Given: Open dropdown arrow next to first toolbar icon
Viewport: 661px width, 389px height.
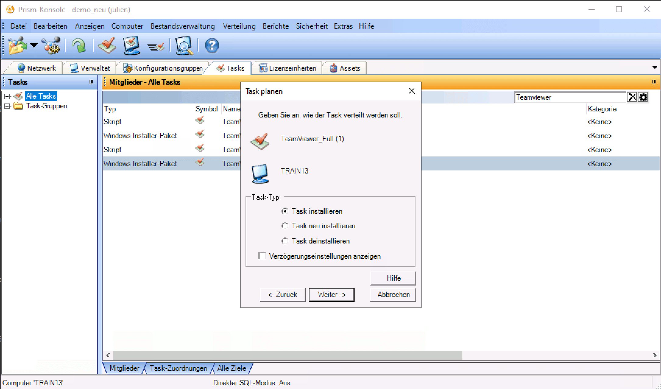Looking at the screenshot, I should tap(34, 46).
